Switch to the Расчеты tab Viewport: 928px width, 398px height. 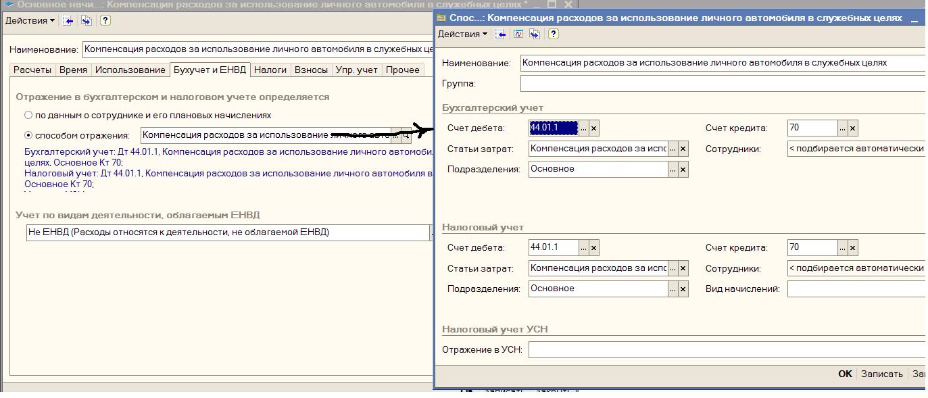(x=32, y=70)
